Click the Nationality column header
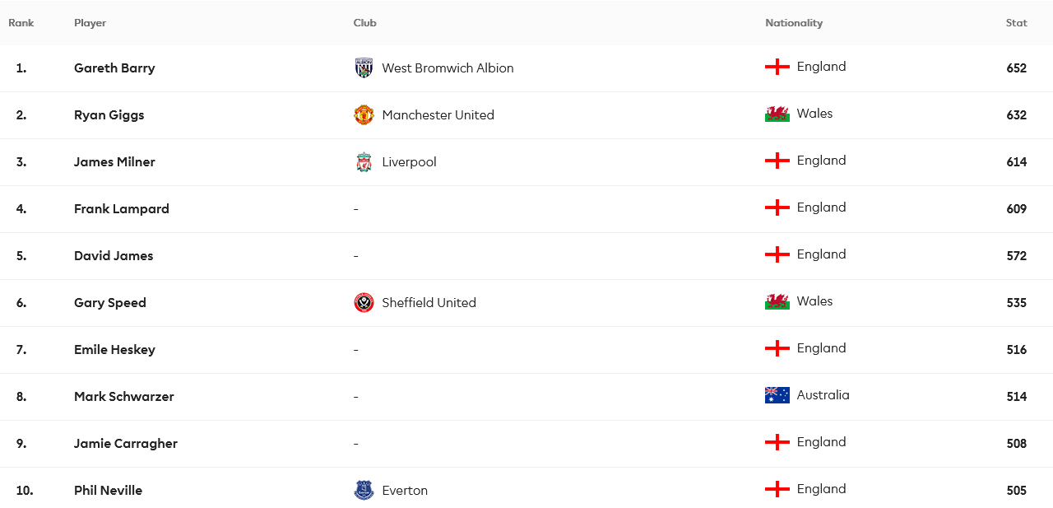Viewport: 1053px width, 508px height. pos(794,23)
